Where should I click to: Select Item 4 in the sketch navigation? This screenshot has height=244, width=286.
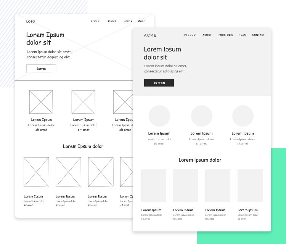pyautogui.click(x=141, y=21)
